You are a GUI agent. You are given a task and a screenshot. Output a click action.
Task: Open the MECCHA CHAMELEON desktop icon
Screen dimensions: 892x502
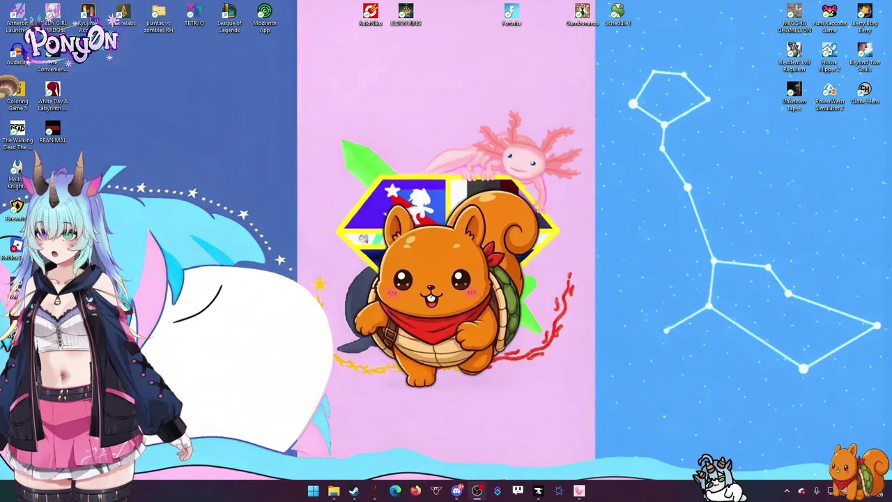(794, 18)
